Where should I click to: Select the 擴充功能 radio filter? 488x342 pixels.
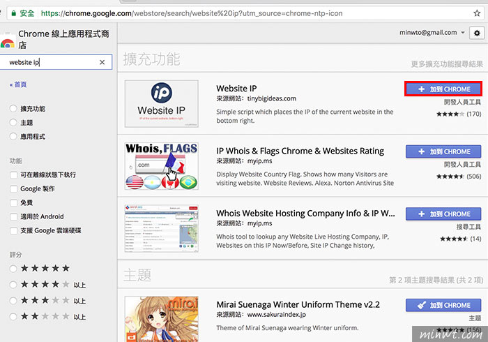pyautogui.click(x=13, y=108)
